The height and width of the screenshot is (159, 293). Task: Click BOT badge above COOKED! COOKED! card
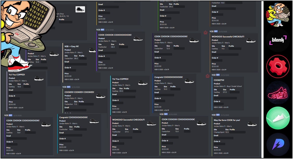(x=69, y=87)
